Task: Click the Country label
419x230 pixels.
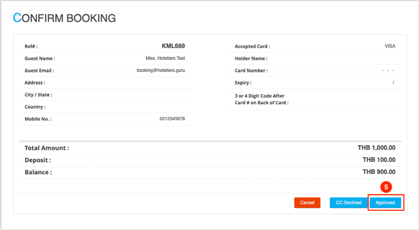Action: tap(35, 107)
